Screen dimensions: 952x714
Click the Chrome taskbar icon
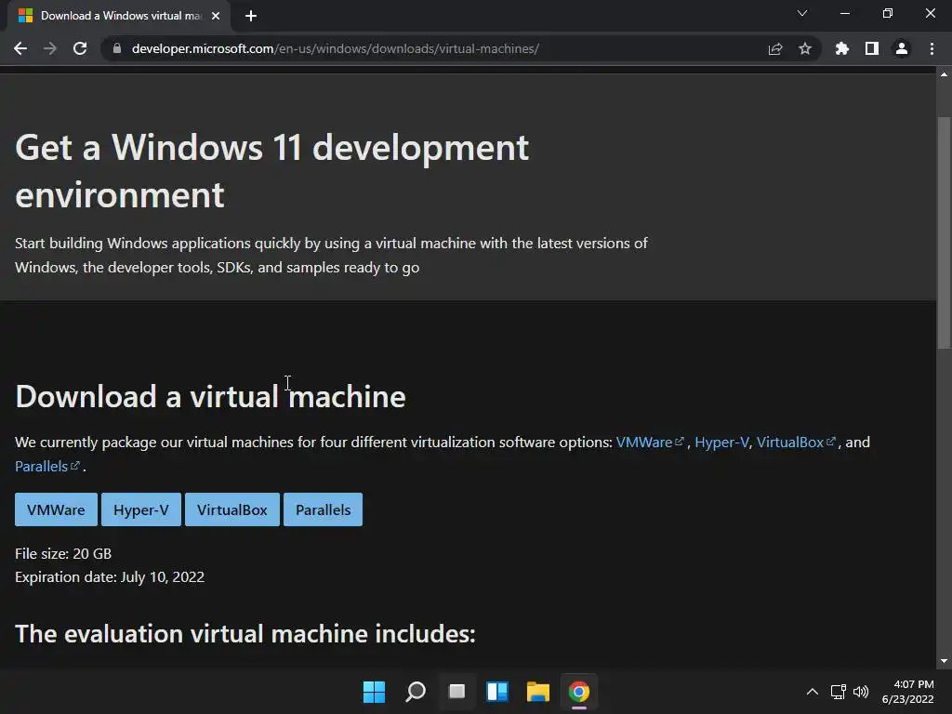point(579,692)
